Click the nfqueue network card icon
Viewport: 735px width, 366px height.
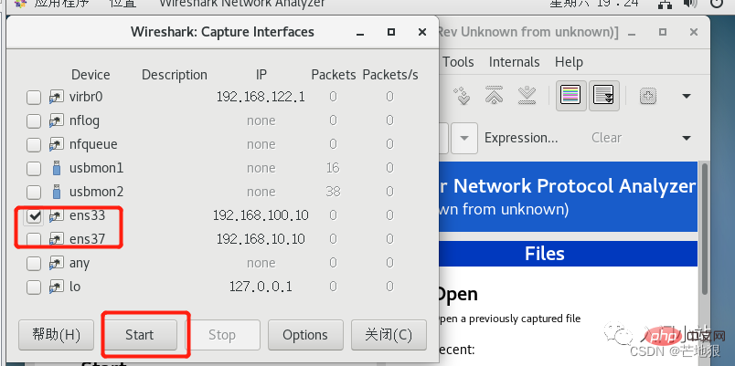[57, 145]
